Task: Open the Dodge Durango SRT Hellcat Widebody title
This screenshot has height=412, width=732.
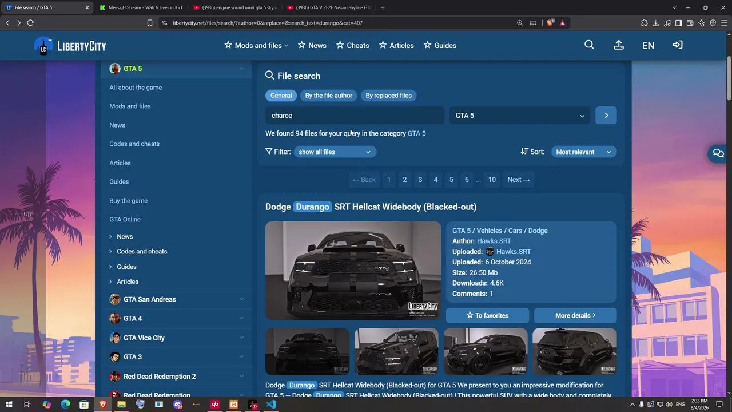Action: [371, 207]
